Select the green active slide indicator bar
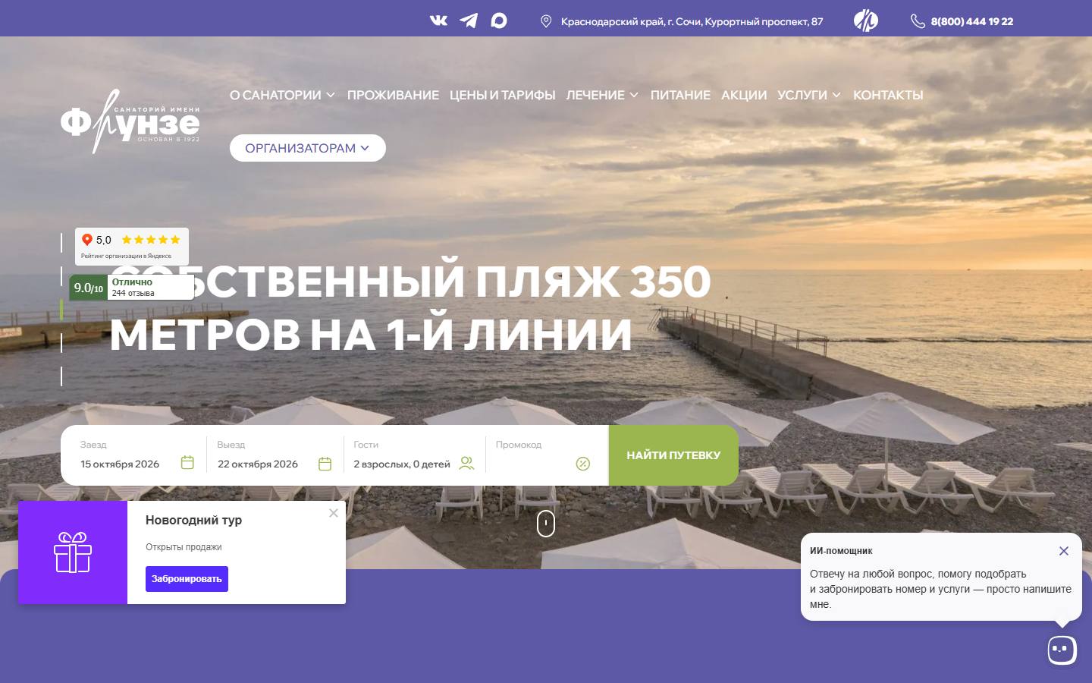Image resolution: width=1092 pixels, height=683 pixels. [x=61, y=310]
